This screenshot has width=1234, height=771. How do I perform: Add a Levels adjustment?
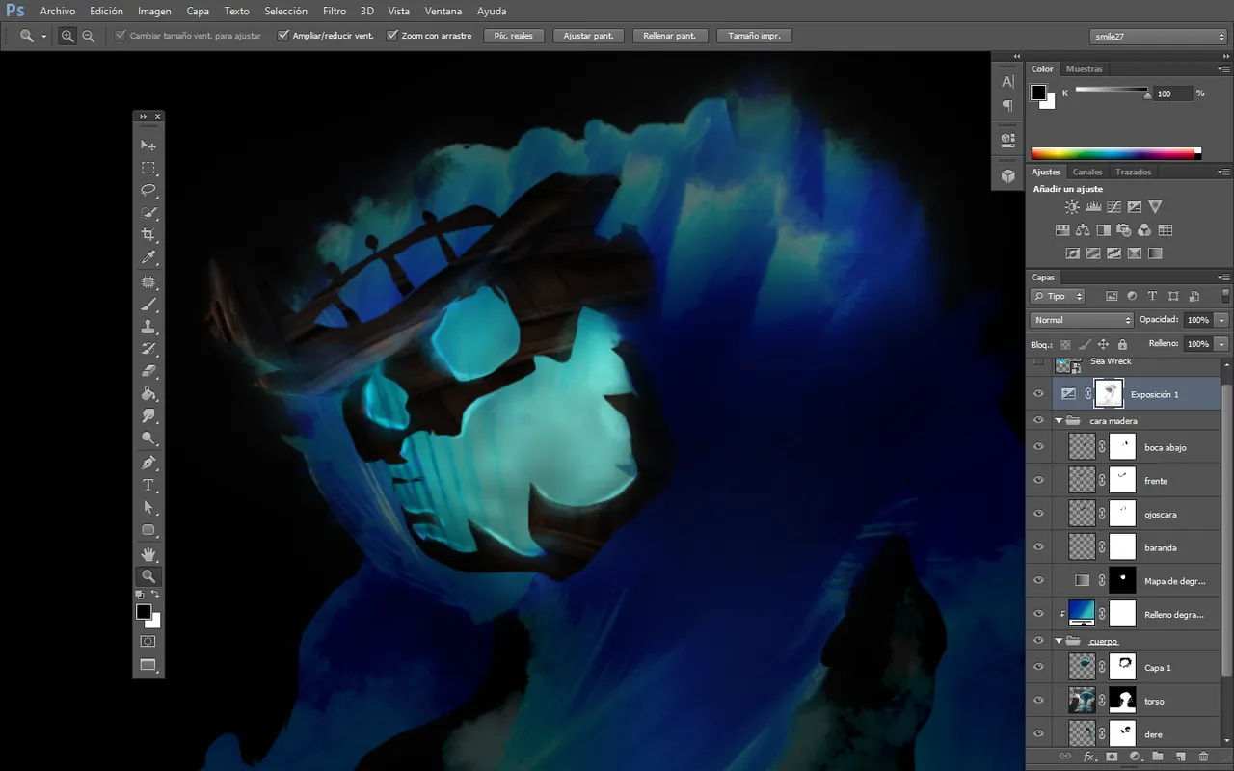click(1093, 207)
